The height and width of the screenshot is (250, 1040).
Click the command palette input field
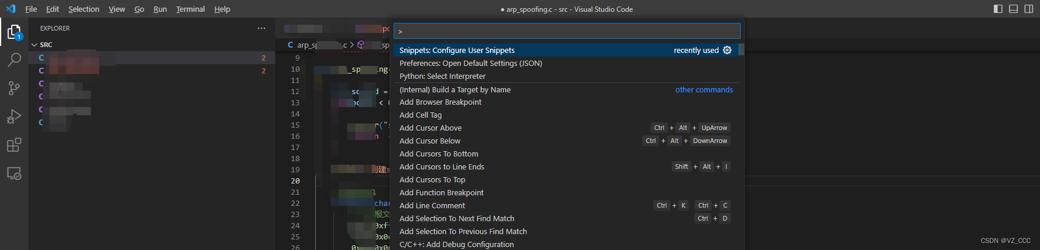coord(567,31)
